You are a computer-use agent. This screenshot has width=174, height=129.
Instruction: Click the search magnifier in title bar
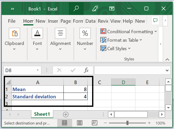tap(76, 9)
